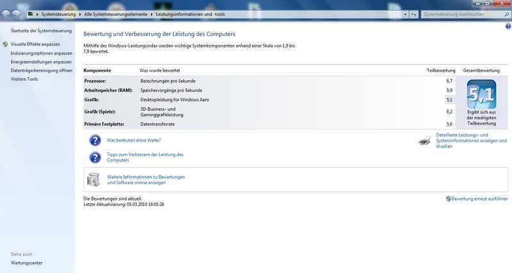Click the Gesamtbewertung column header
Image resolution: width=512 pixels, height=273 pixels.
481,70
